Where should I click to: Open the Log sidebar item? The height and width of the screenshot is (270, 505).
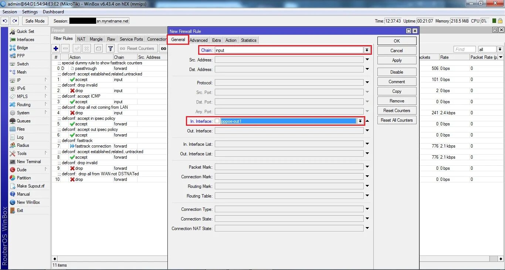[x=20, y=137]
